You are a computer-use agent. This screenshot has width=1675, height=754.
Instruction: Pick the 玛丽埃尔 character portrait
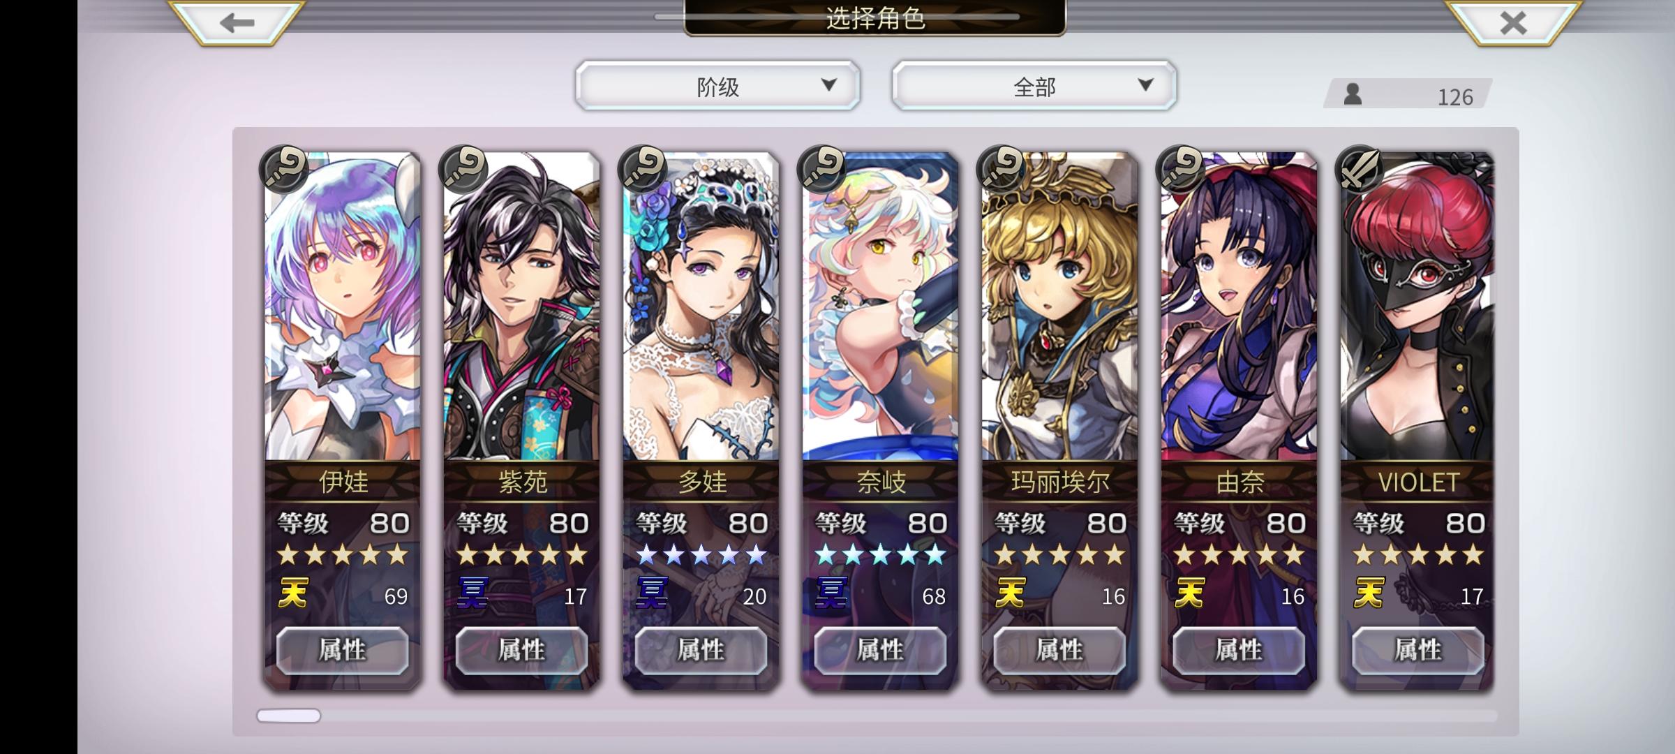click(1059, 307)
